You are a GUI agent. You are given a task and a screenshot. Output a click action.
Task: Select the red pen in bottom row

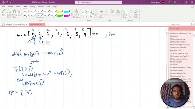tap(33, 15)
